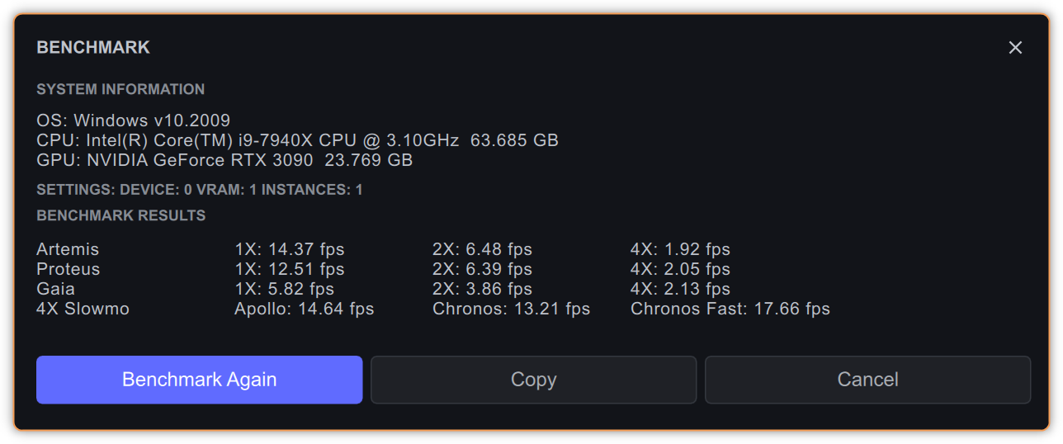Viewport: 1063px width, 444px height.
Task: Click the Artemis model label
Action: [68, 249]
